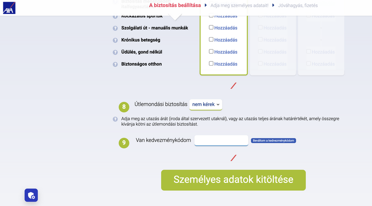The width and height of the screenshot is (372, 206).
Task: Click help icon beside Biztonságos otthon
Action: pyautogui.click(x=115, y=64)
